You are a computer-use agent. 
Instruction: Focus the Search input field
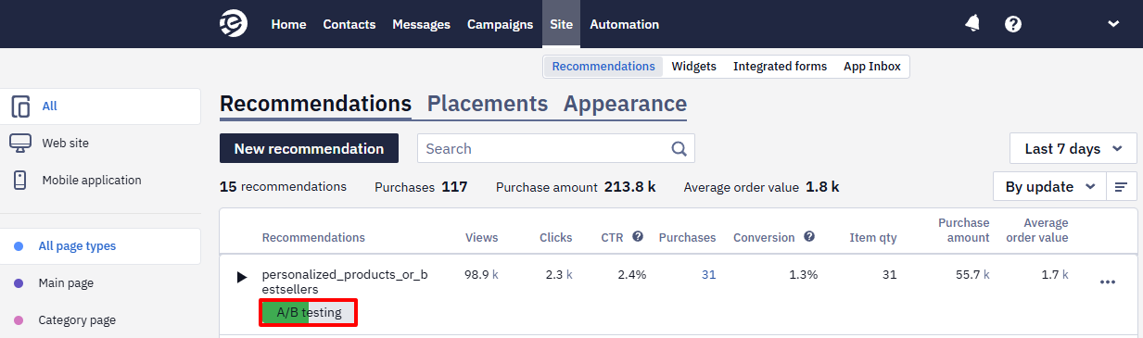[x=556, y=148]
